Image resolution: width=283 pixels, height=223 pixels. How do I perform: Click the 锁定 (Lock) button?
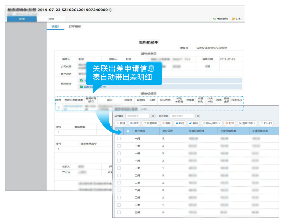pos(180,123)
